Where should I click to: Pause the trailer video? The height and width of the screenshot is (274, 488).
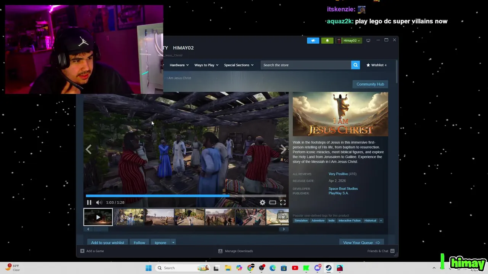[89, 202]
